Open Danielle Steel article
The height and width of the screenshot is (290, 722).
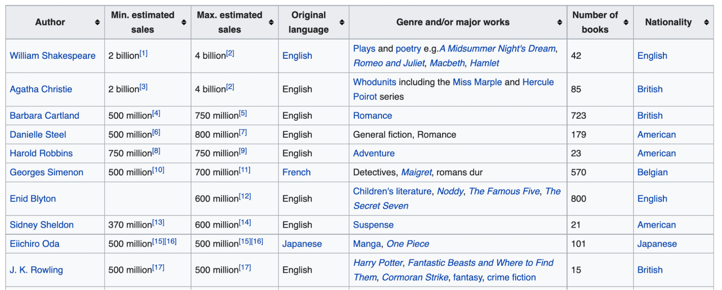[x=38, y=135]
